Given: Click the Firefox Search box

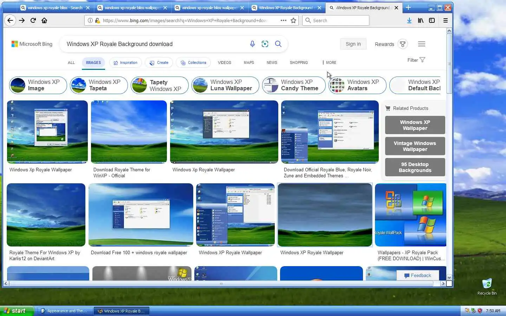Looking at the screenshot, I should click(x=336, y=20).
